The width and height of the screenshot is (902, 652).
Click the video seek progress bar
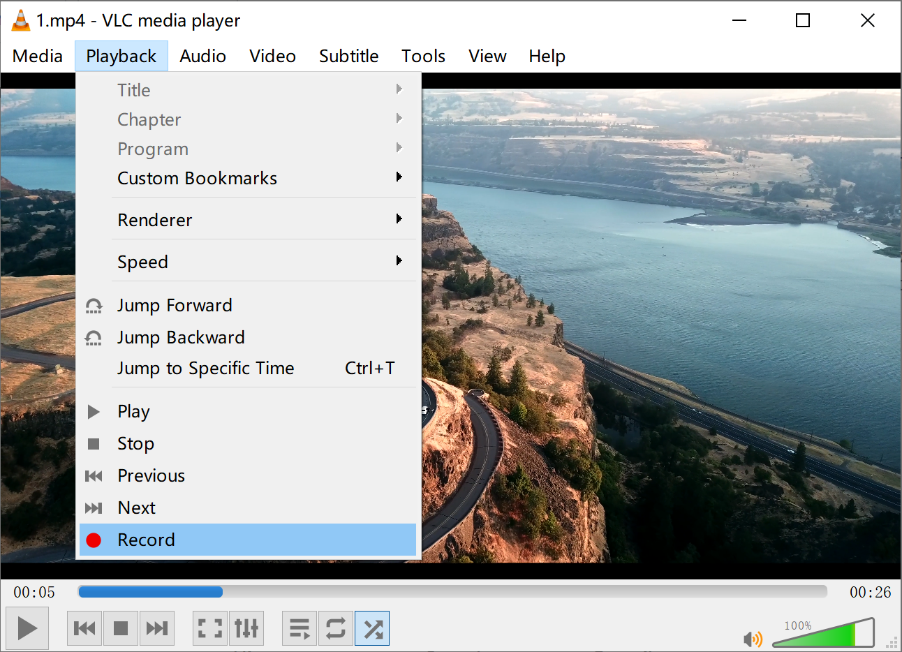(452, 592)
